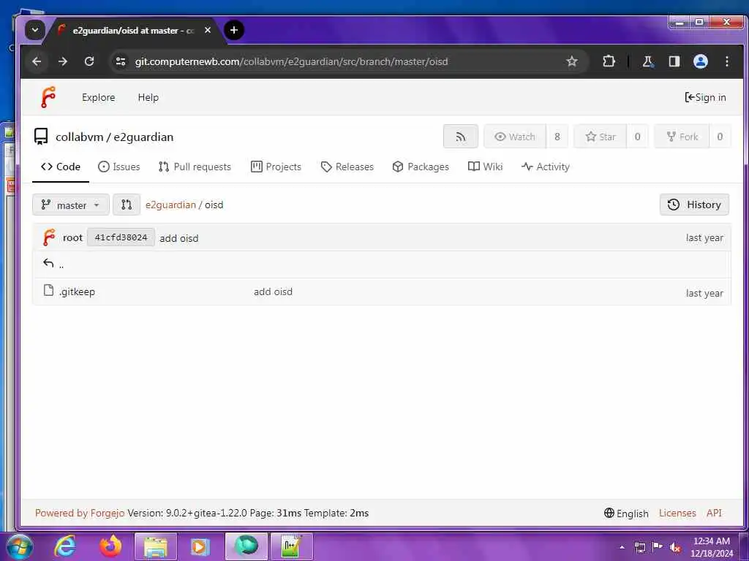This screenshot has height=561, width=749.
Task: Star the e2guardian repository
Action: click(x=600, y=137)
